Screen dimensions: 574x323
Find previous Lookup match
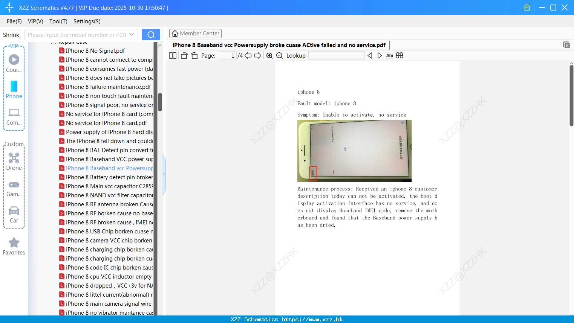pos(370,55)
